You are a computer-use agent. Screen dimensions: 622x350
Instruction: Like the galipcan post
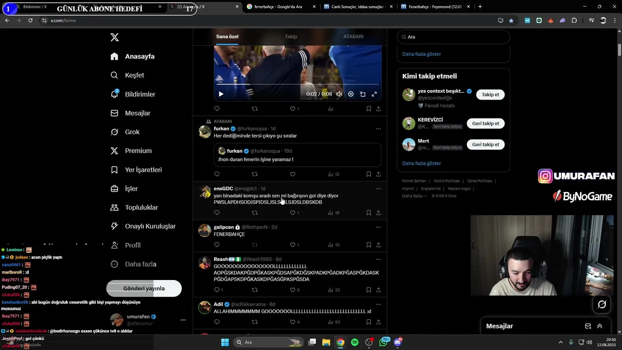(x=293, y=245)
